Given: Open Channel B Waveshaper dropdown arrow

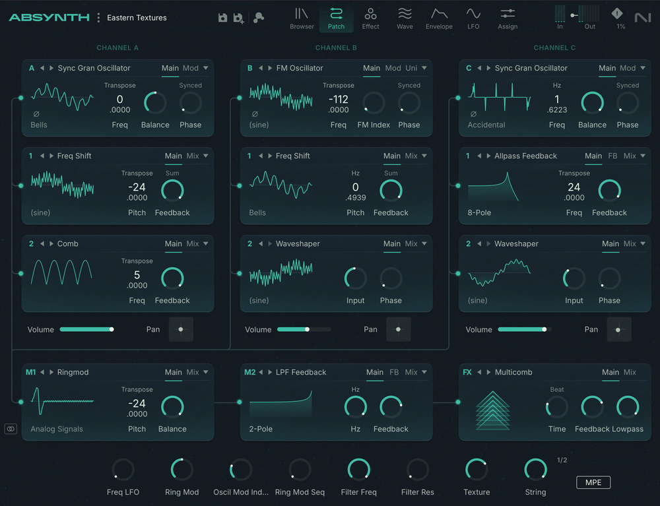Looking at the screenshot, I should tap(424, 244).
